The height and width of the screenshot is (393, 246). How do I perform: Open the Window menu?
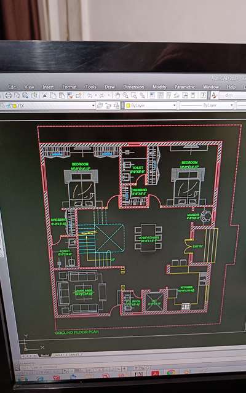point(211,87)
